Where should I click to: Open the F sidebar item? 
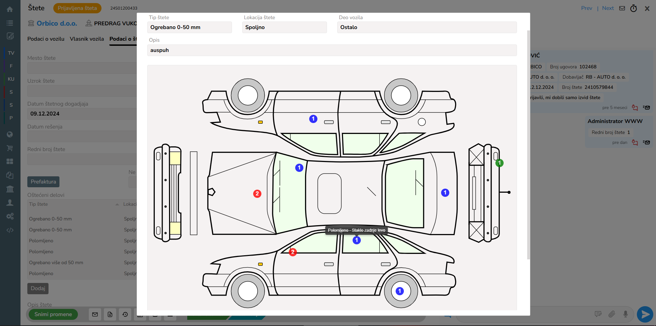11,66
